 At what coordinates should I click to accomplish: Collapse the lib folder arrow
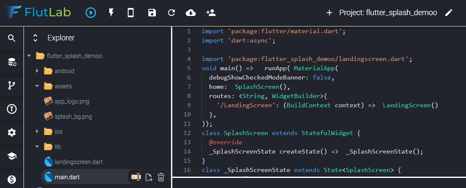tap(37, 147)
